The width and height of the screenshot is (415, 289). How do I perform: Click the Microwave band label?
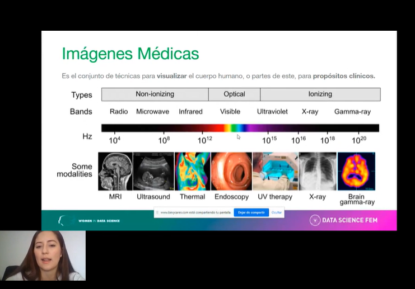click(152, 111)
